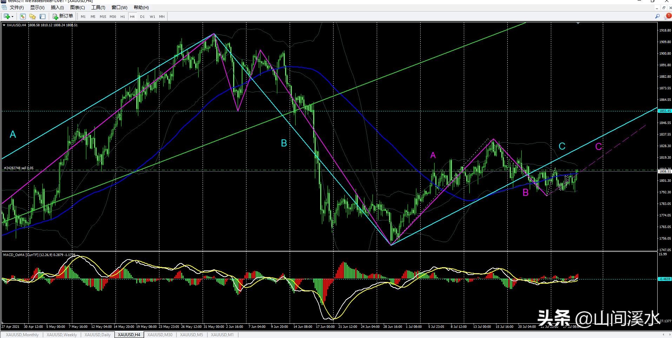Open the 工具(T) menu
Screen dimensions: 672x338
click(98, 7)
